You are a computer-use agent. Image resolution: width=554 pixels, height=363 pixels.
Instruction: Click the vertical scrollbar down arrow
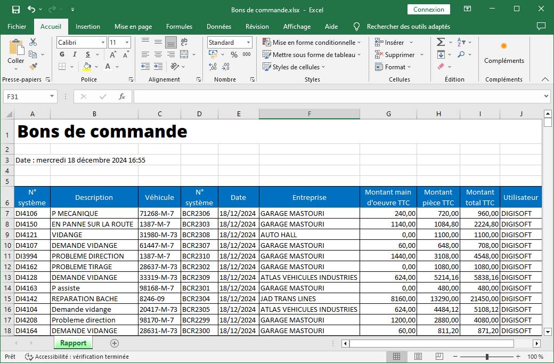coord(548,332)
